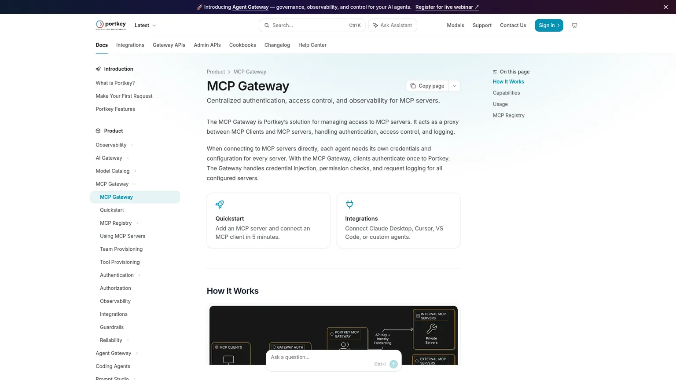Open the Help Center tab
This screenshot has width=676, height=380.
pos(312,45)
